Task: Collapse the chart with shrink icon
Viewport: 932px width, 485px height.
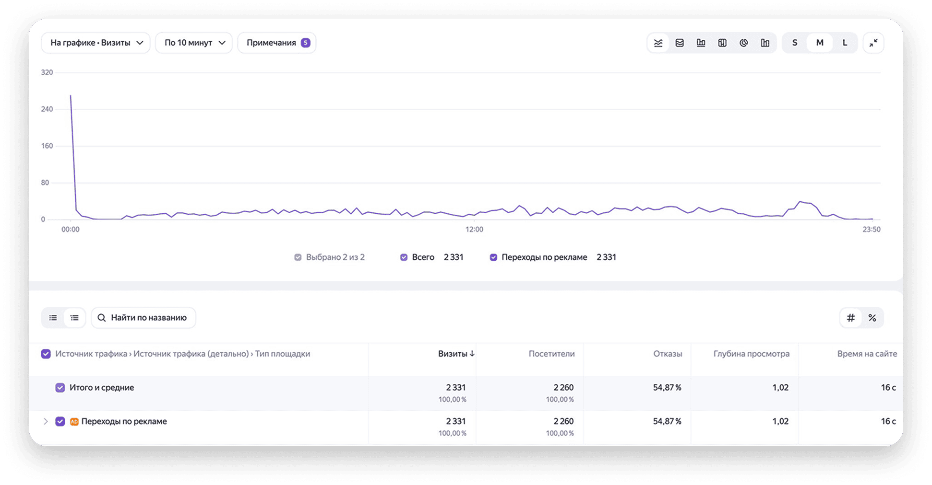Action: tap(873, 43)
